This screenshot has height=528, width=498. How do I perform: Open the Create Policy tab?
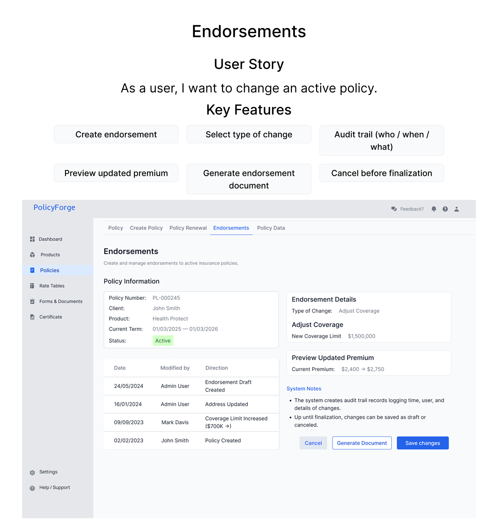(146, 228)
